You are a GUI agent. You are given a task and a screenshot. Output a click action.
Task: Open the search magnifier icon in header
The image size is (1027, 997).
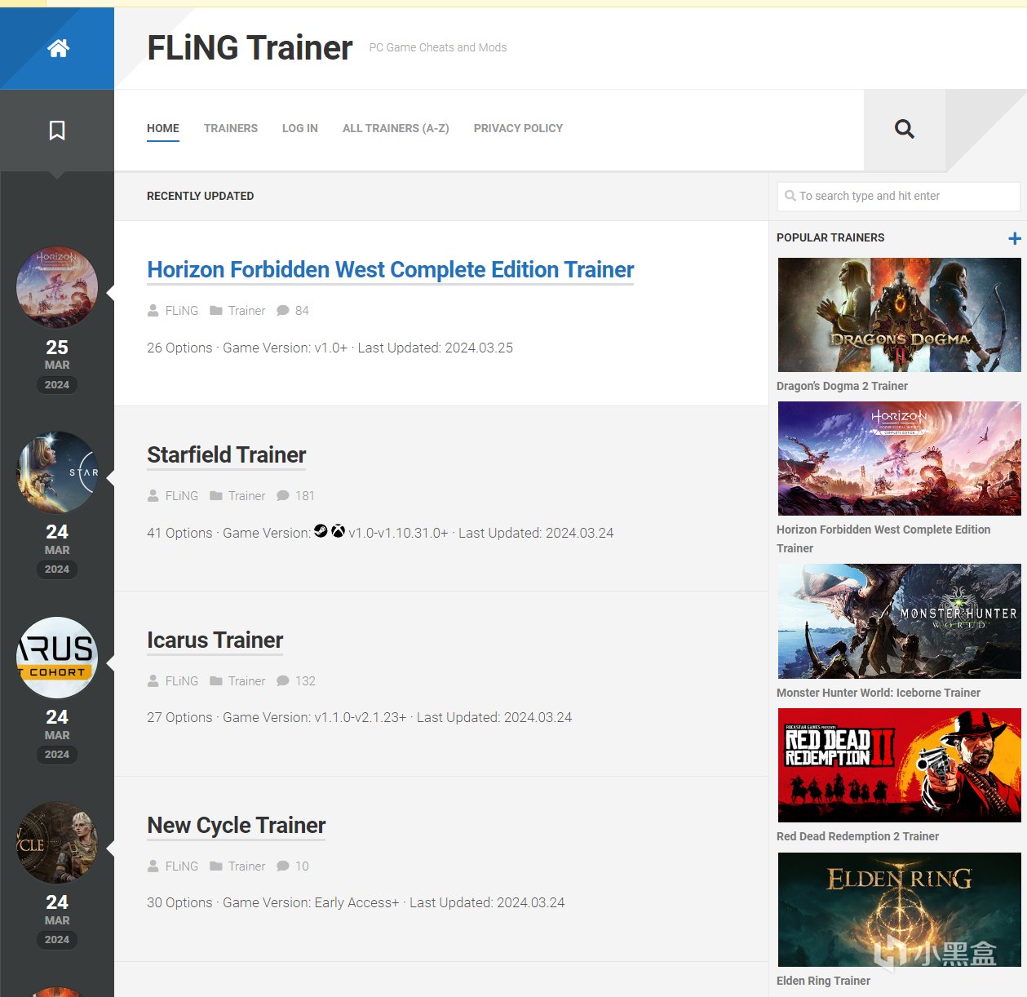[x=904, y=129]
